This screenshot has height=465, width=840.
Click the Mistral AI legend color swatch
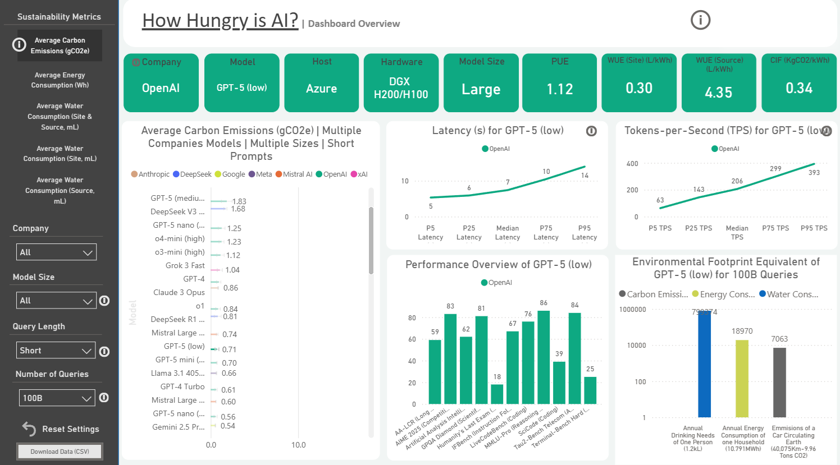pyautogui.click(x=279, y=174)
